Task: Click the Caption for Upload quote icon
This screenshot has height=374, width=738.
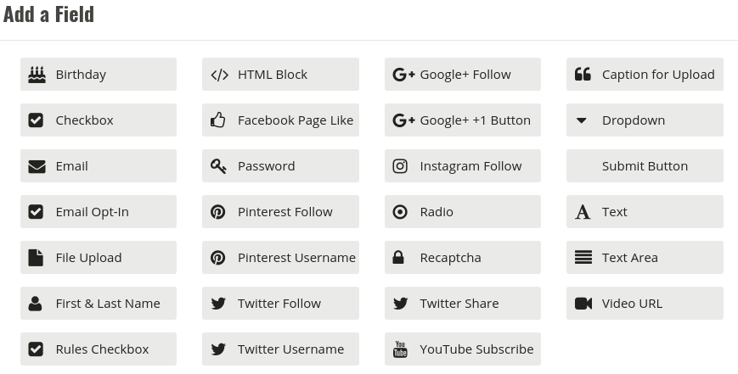Action: 583,75
